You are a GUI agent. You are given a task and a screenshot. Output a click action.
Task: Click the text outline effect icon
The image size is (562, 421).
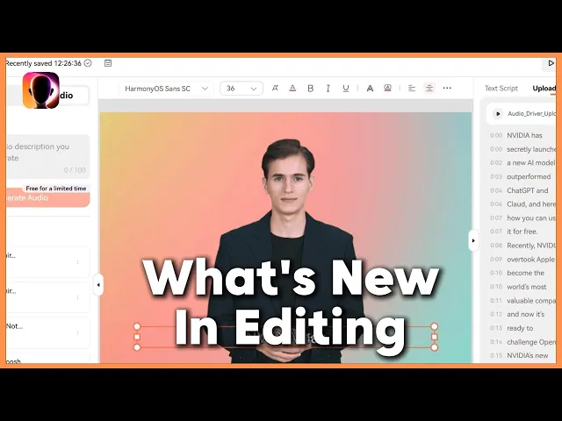point(370,88)
